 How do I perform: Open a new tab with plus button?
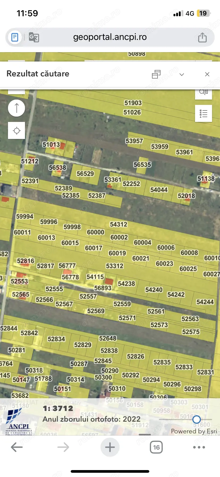pyautogui.click(x=110, y=447)
